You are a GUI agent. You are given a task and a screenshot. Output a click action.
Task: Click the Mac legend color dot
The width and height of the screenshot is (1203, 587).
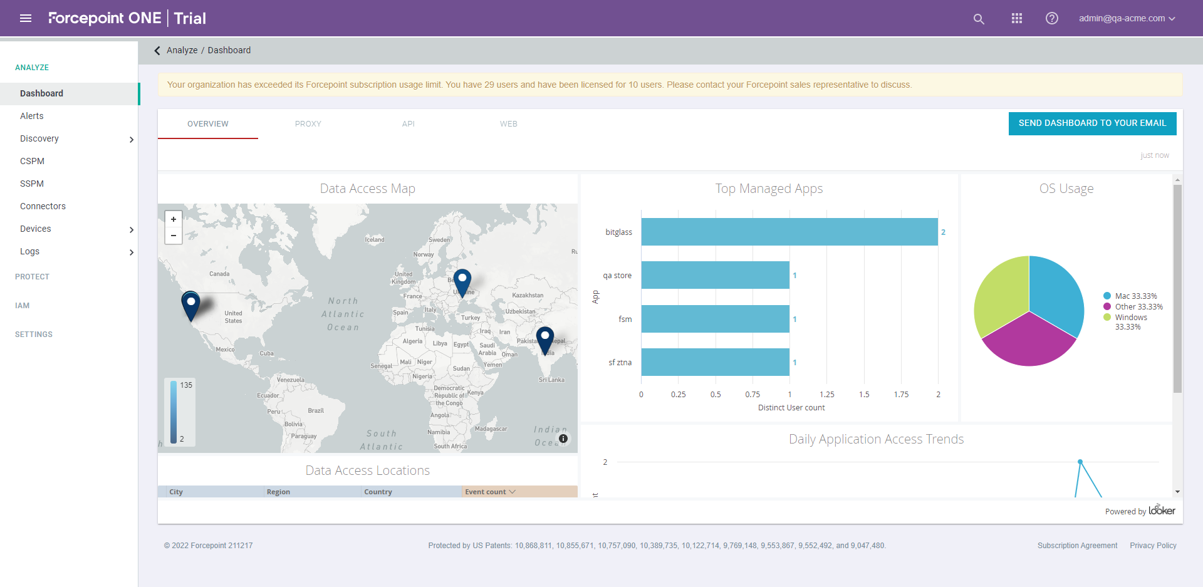1107,296
